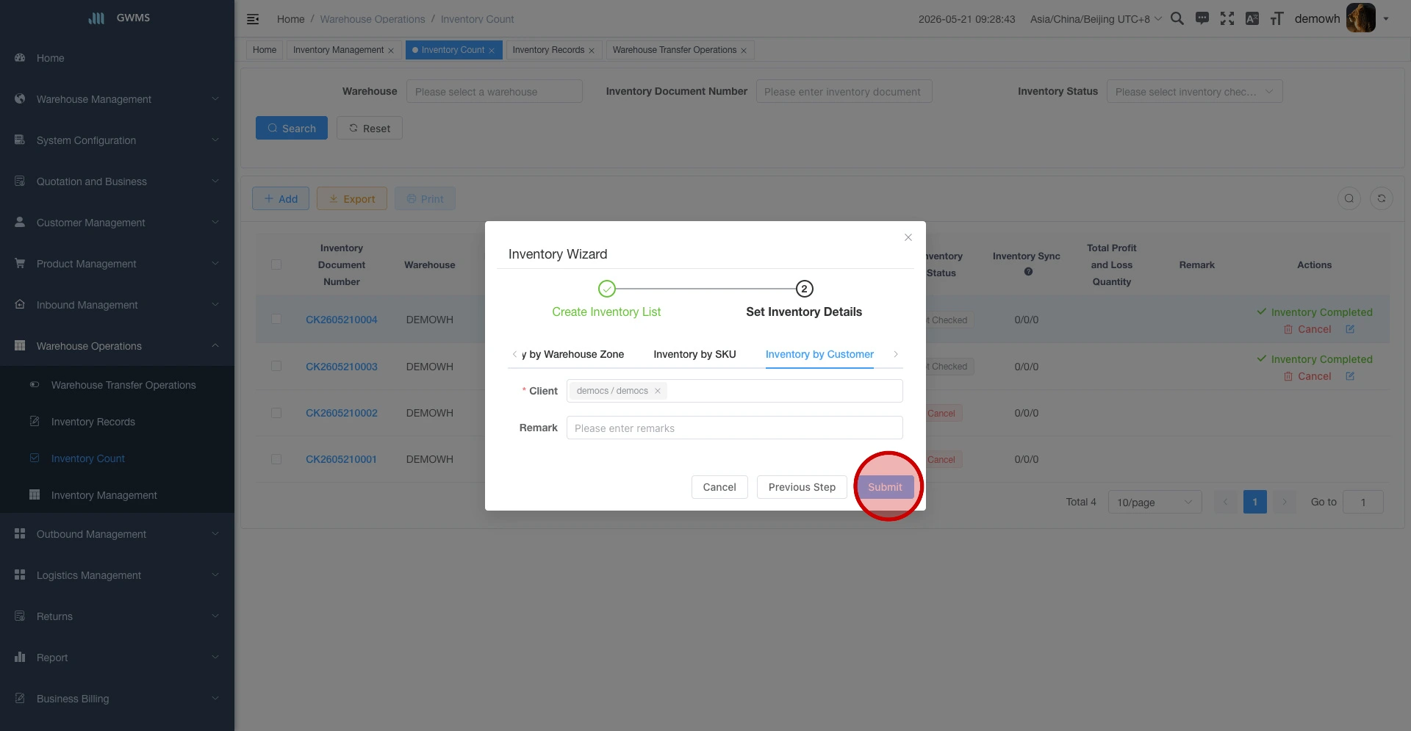Expand Product Management menu
The width and height of the screenshot is (1411, 731).
117,264
